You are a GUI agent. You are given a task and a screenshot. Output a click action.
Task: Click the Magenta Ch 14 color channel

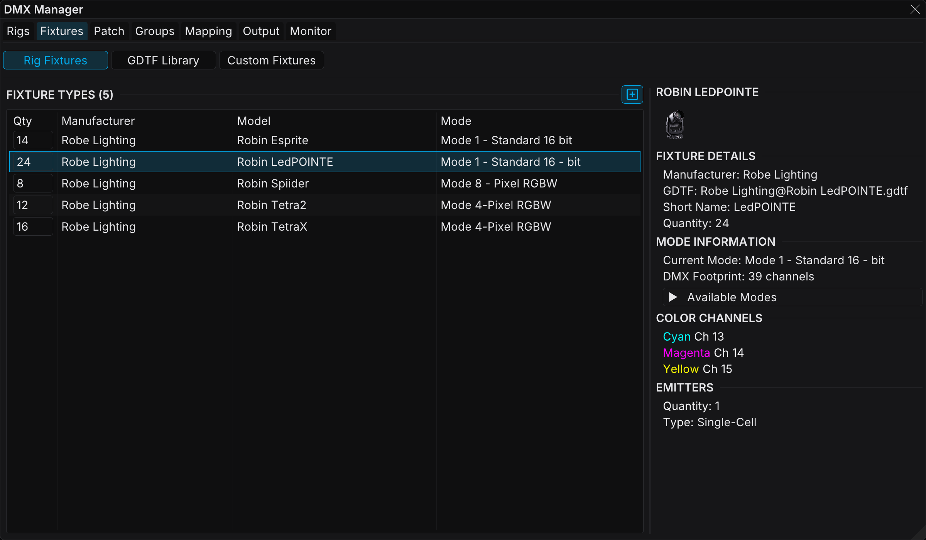click(x=703, y=353)
